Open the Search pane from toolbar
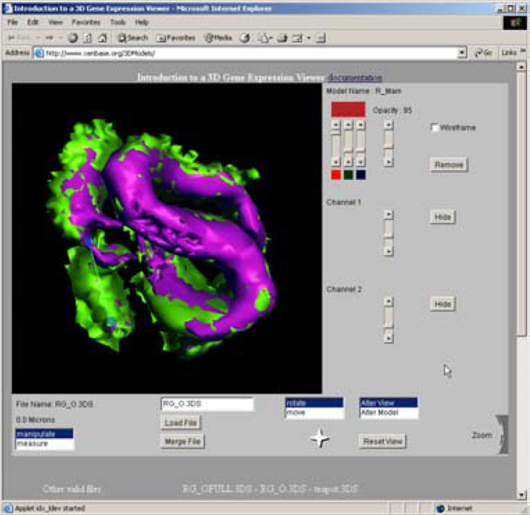The image size is (530, 515). [x=133, y=38]
